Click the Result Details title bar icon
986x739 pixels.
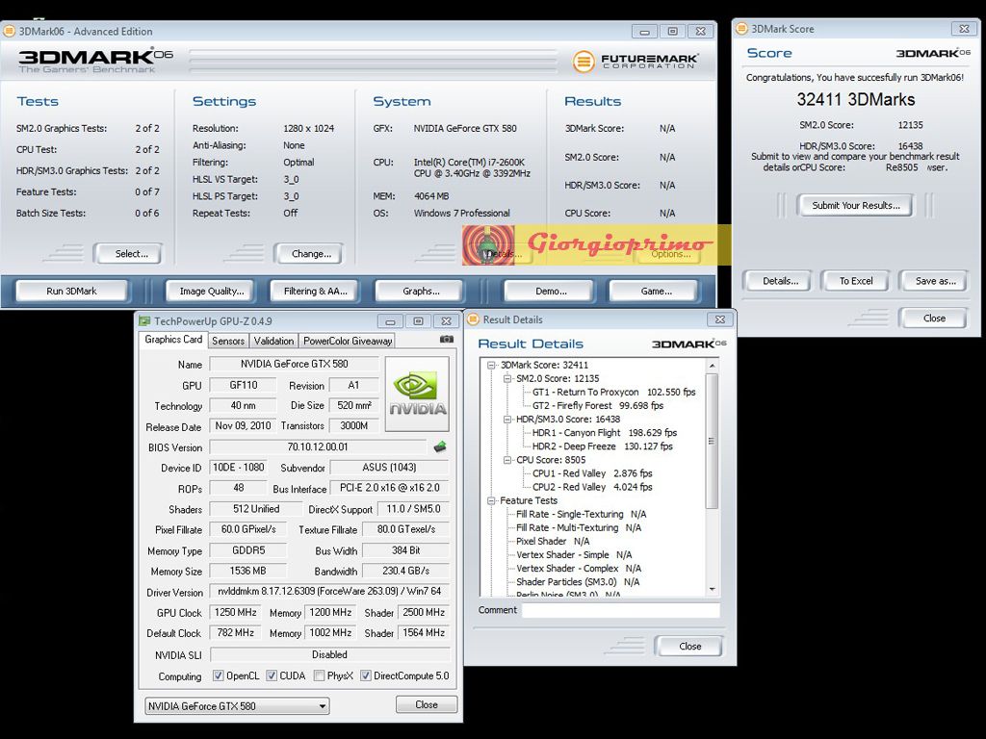click(x=473, y=319)
